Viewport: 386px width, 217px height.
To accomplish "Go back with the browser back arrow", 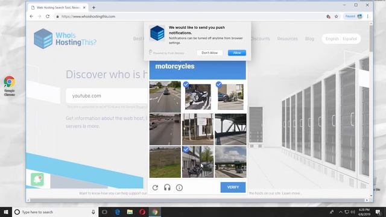I will click(x=31, y=16).
